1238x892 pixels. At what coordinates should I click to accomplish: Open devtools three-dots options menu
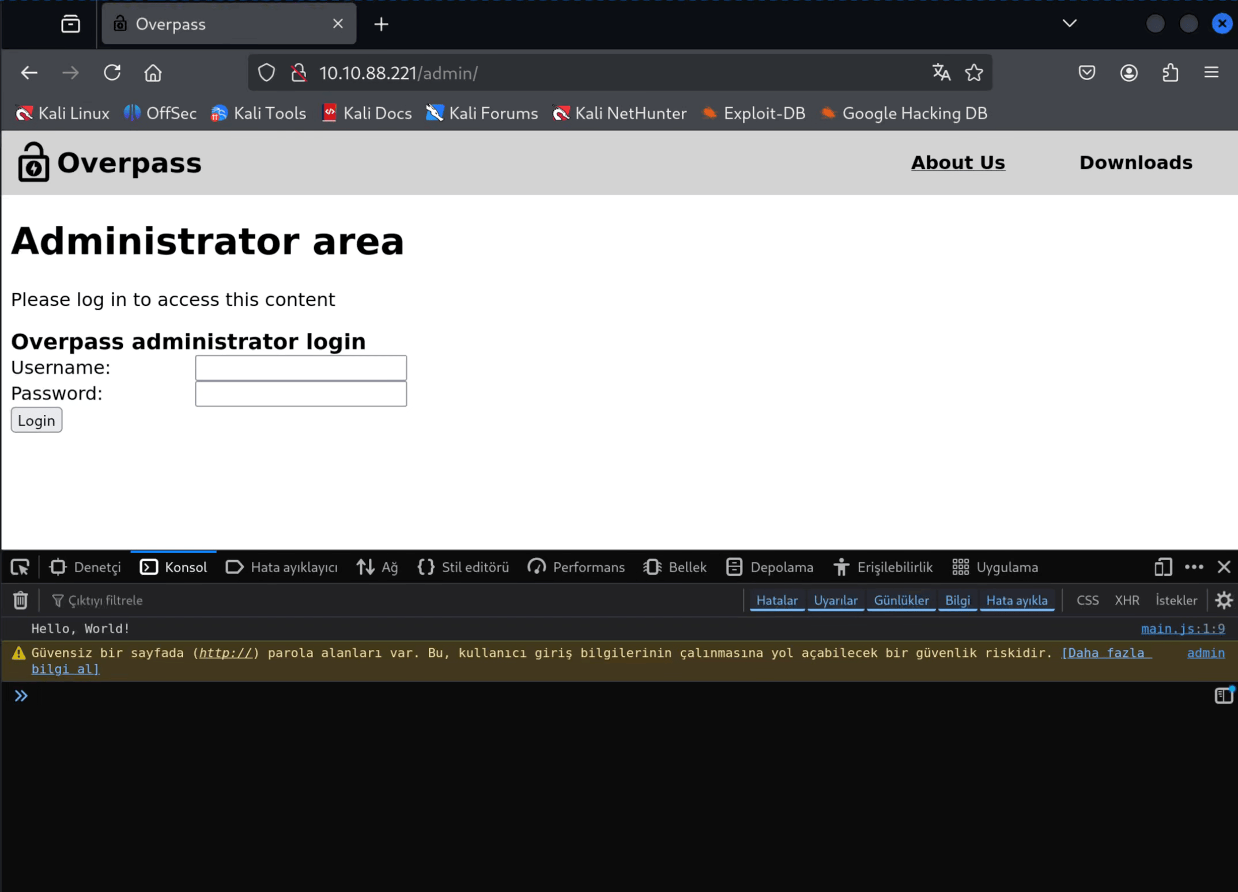coord(1194,568)
